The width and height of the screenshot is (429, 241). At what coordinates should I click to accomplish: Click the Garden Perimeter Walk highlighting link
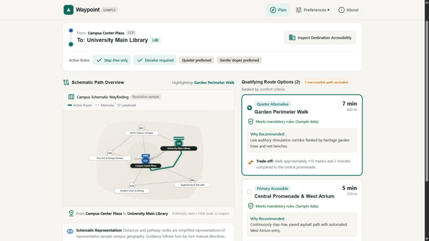(x=214, y=82)
